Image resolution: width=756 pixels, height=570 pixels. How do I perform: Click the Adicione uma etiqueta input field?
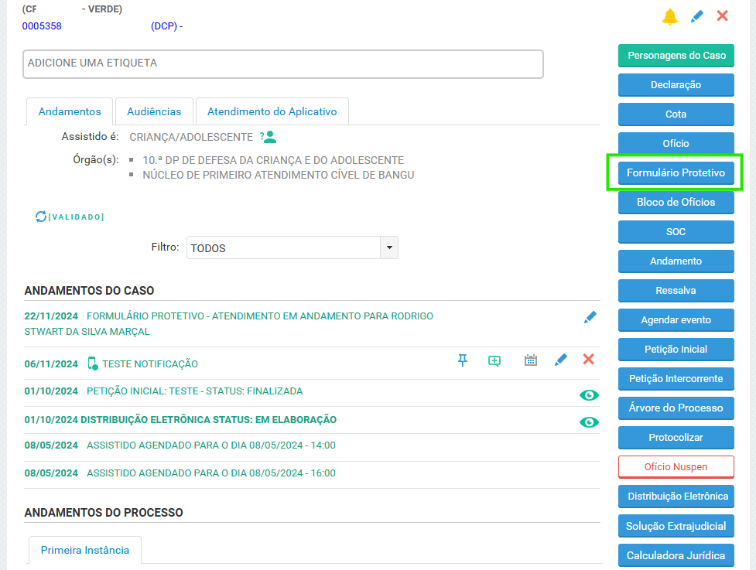[283, 64]
